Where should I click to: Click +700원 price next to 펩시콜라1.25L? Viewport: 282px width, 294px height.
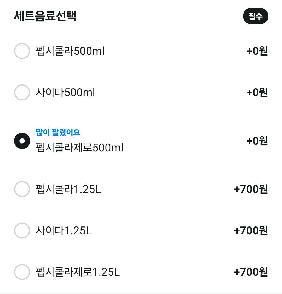pos(251,189)
